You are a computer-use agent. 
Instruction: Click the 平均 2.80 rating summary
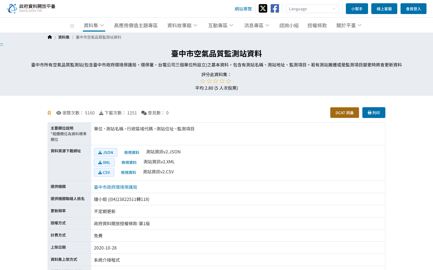216,88
